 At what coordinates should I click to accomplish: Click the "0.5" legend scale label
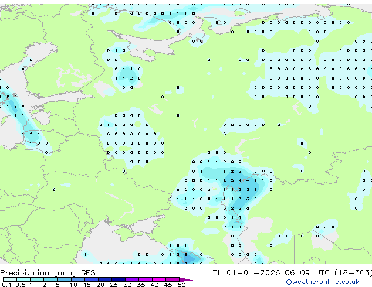point(20,285)
